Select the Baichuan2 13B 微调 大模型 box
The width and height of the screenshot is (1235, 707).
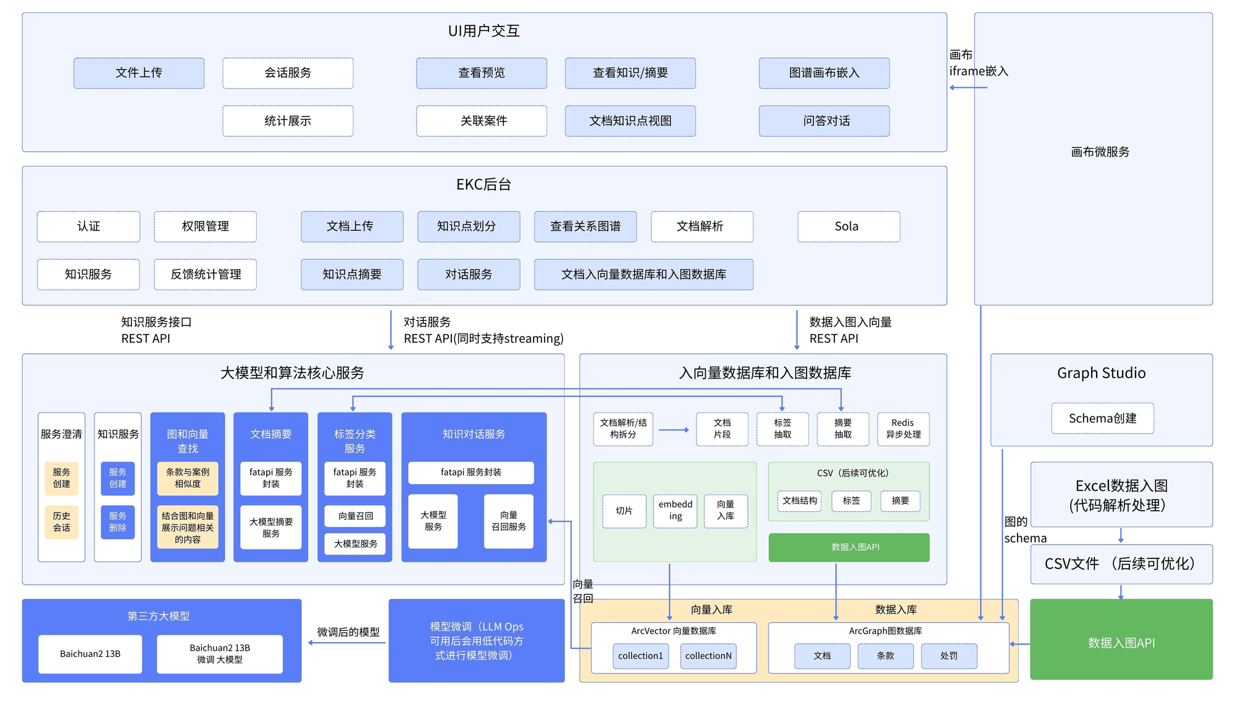point(220,654)
